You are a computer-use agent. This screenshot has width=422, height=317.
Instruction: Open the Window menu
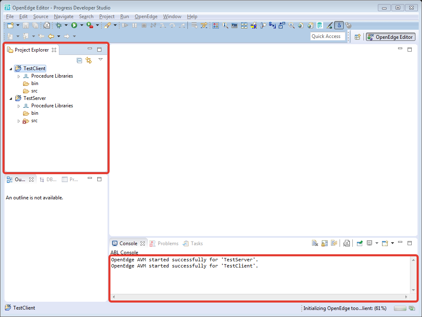click(172, 17)
